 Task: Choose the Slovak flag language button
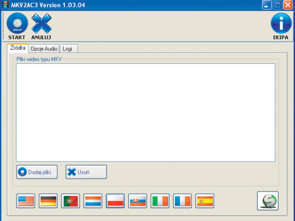[x=138, y=201]
